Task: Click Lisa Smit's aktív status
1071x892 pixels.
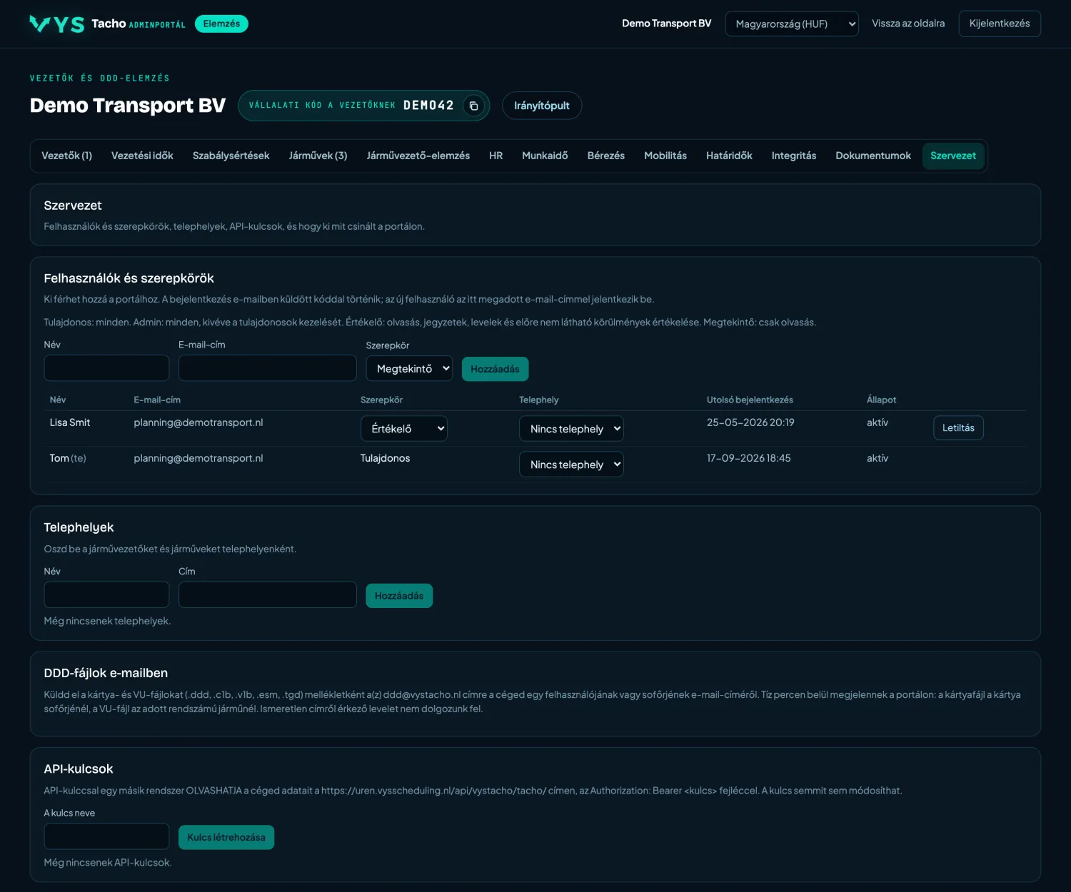Action: pos(878,422)
